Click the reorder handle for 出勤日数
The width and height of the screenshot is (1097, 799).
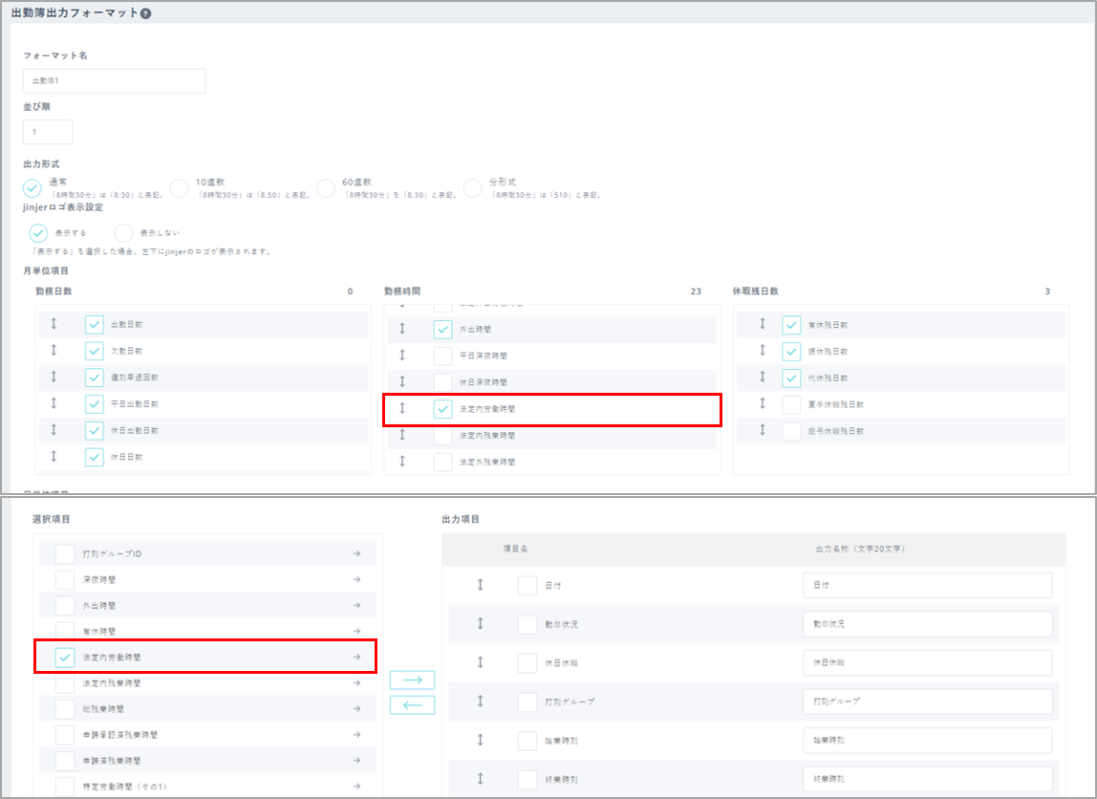click(54, 325)
